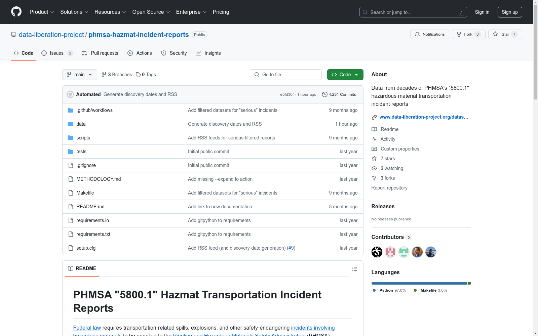Open the GitHub homepage logo
The height and width of the screenshot is (336, 538).
click(16, 12)
